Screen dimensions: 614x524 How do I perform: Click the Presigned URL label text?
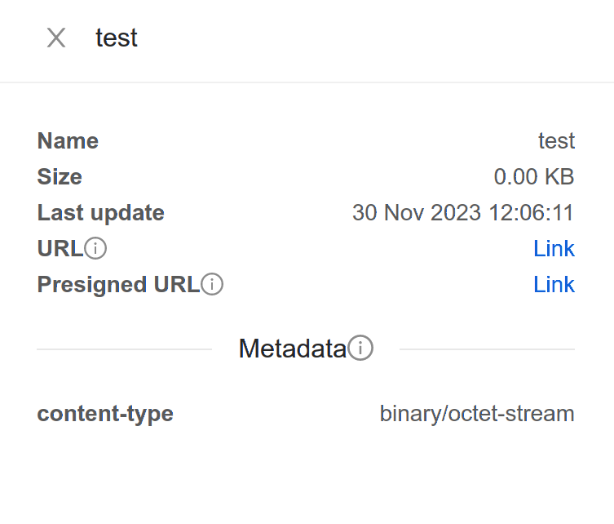(x=117, y=285)
